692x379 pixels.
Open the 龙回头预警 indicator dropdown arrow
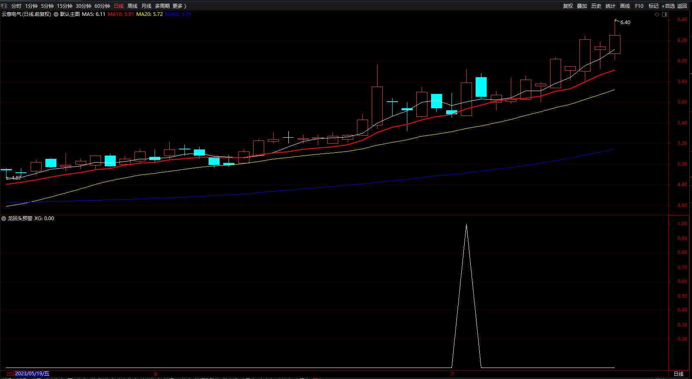click(4, 218)
